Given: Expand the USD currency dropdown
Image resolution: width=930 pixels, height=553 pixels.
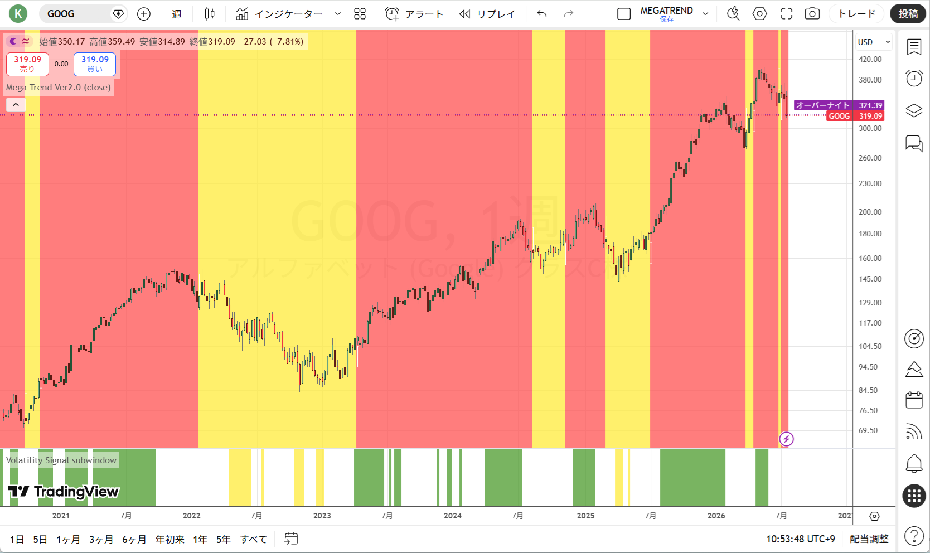Looking at the screenshot, I should tap(874, 42).
